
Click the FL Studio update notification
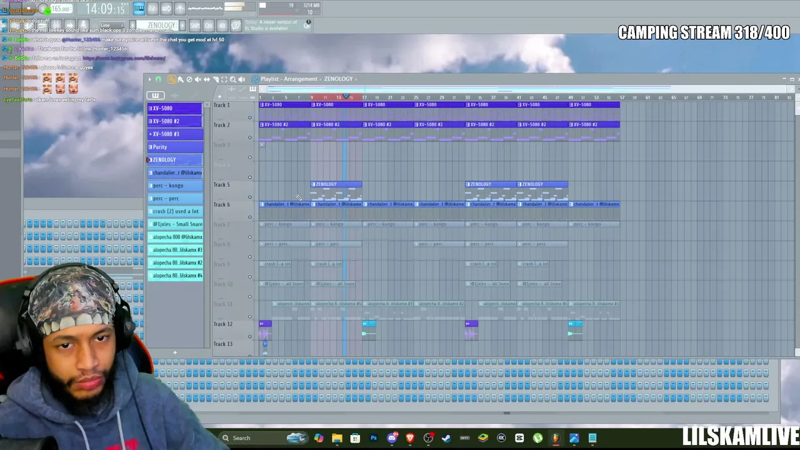click(x=278, y=25)
